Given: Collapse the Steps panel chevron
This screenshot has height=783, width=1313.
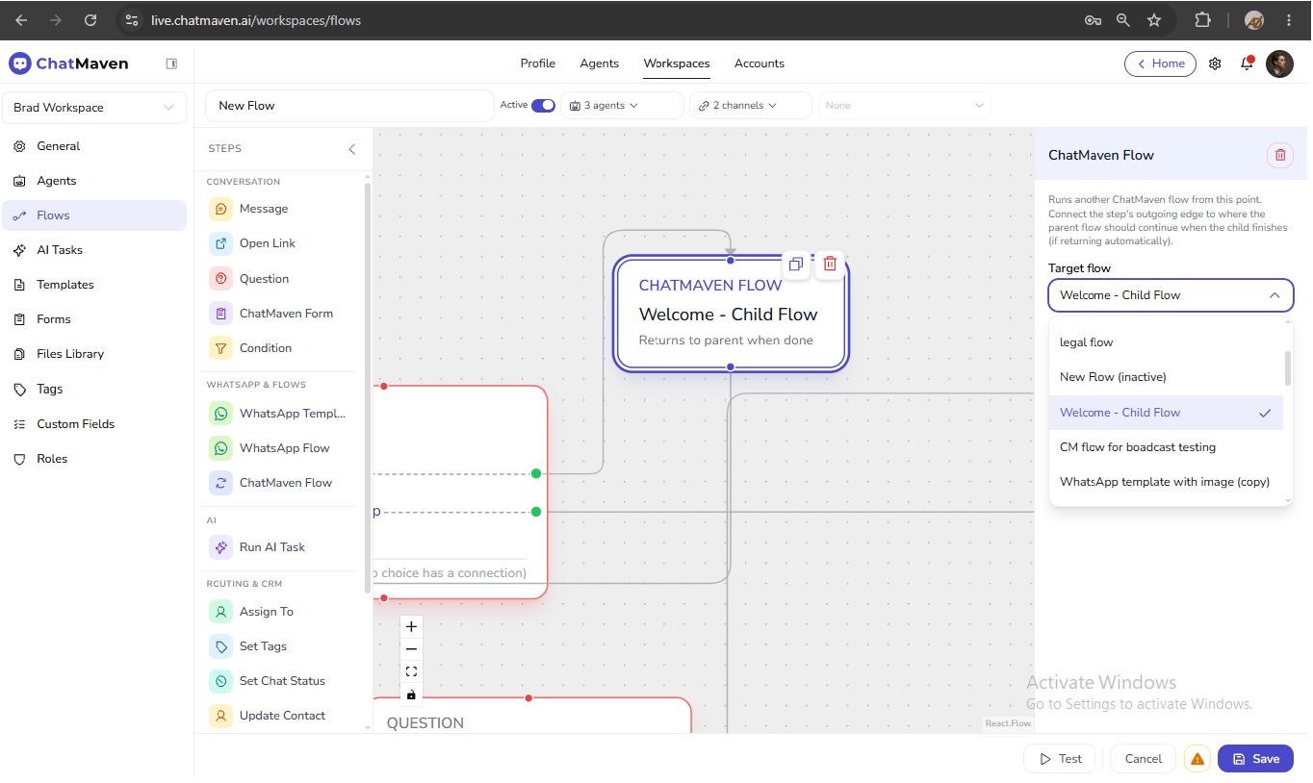Looking at the screenshot, I should tap(351, 149).
